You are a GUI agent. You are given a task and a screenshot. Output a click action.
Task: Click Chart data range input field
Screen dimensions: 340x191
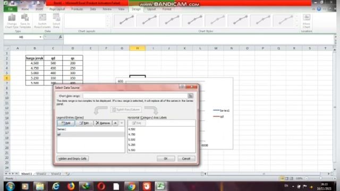click(x=135, y=95)
